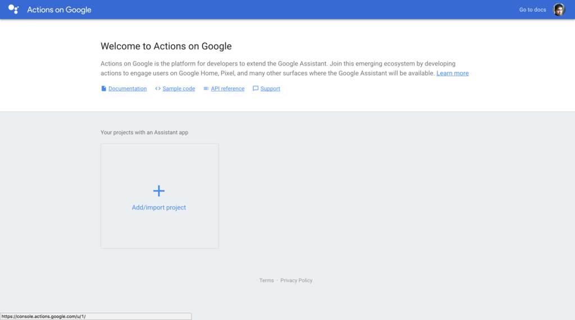Click the Welcome to Actions on Google heading
The image size is (575, 320).
click(166, 46)
